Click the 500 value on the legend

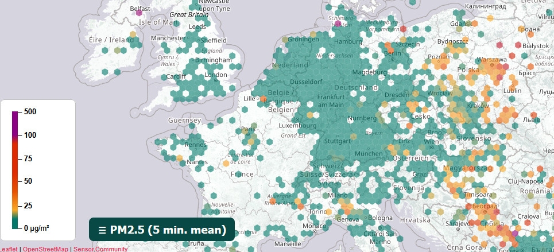pos(30,112)
